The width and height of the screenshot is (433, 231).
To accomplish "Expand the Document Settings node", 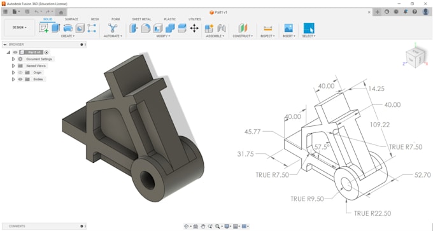I will coord(13,59).
